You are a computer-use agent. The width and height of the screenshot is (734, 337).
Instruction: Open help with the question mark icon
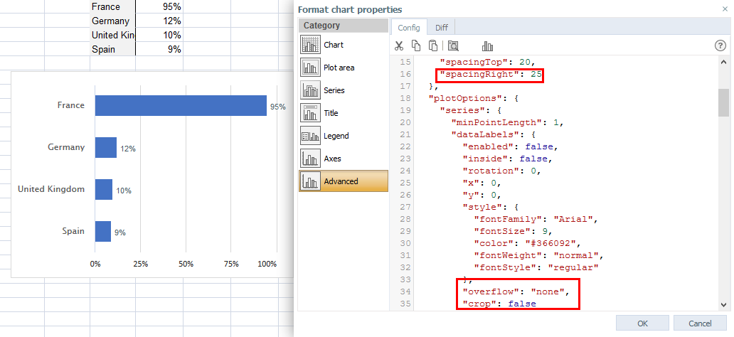click(x=720, y=46)
